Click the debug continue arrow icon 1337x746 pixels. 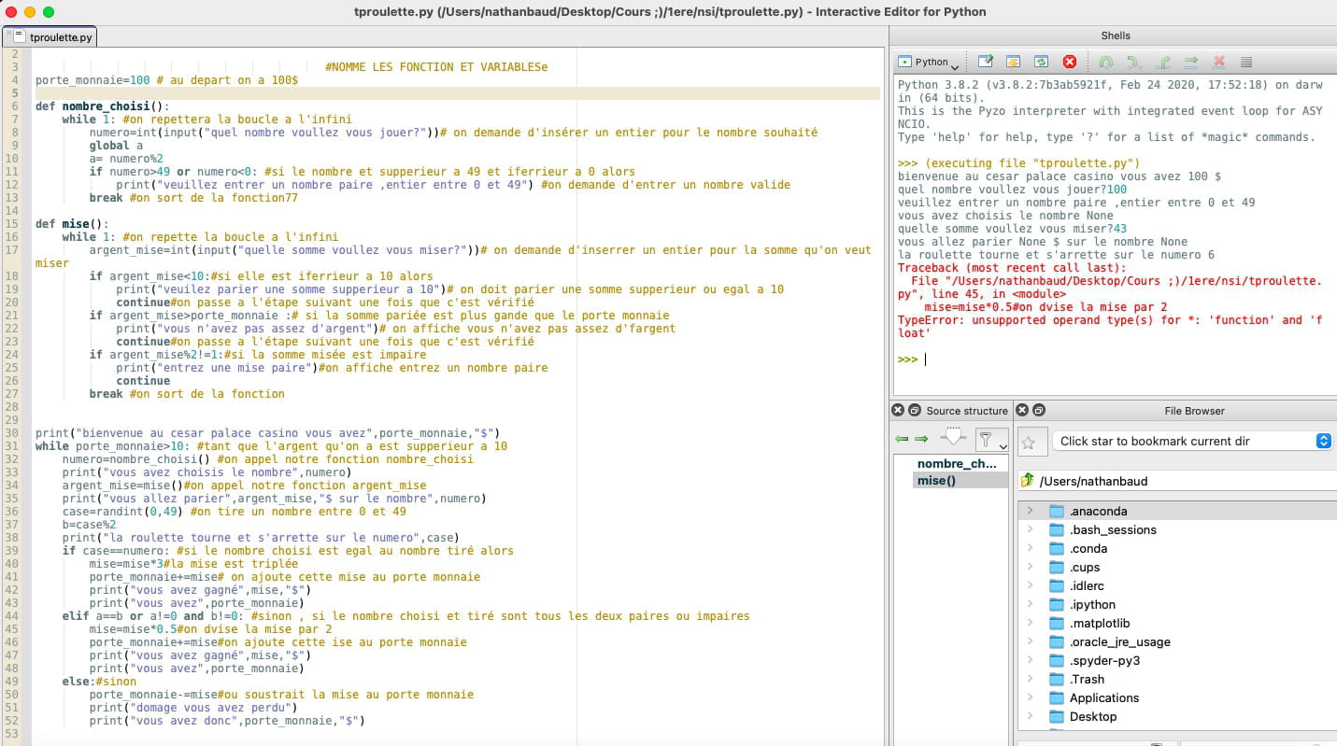(1191, 62)
